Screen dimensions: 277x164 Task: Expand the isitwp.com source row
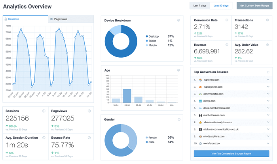coord(268,101)
